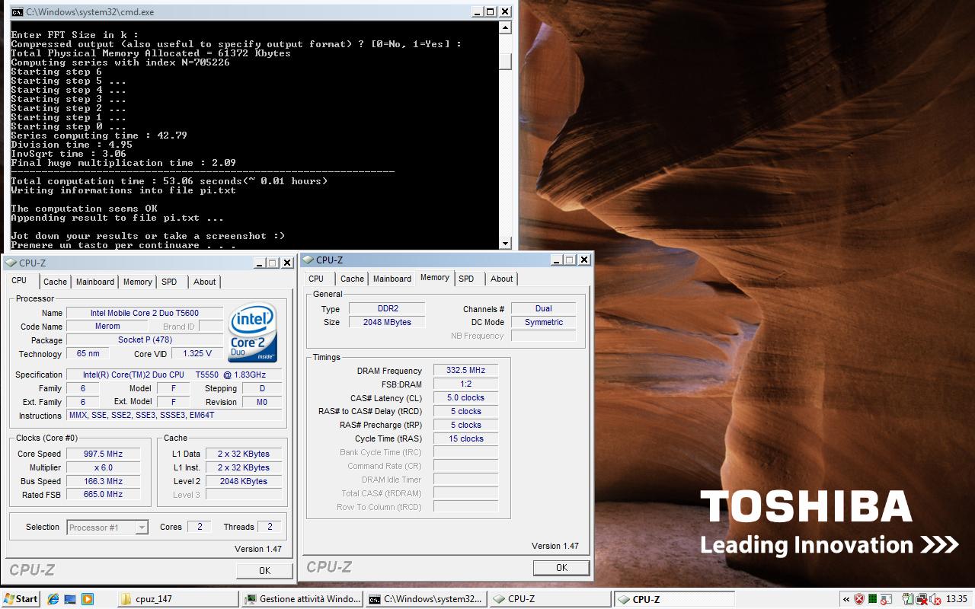The image size is (975, 609).
Task: Click the Specification field showing T5550 @ 1.83GHz
Action: pos(174,375)
